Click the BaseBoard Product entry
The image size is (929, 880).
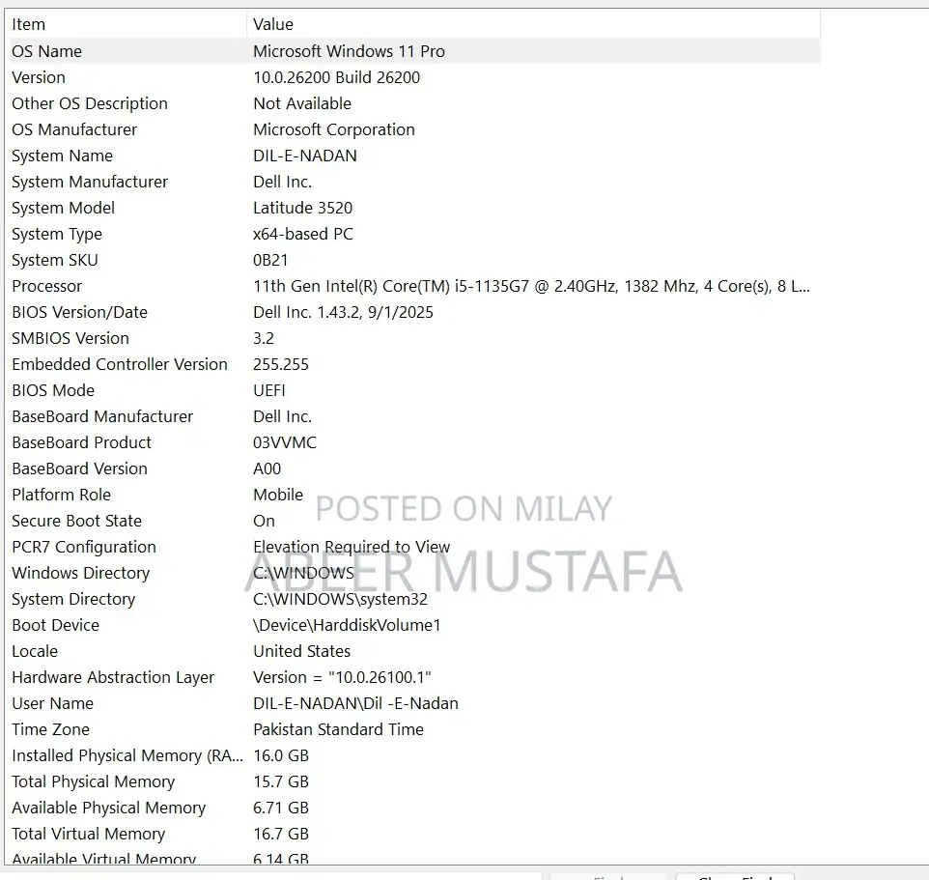[81, 442]
